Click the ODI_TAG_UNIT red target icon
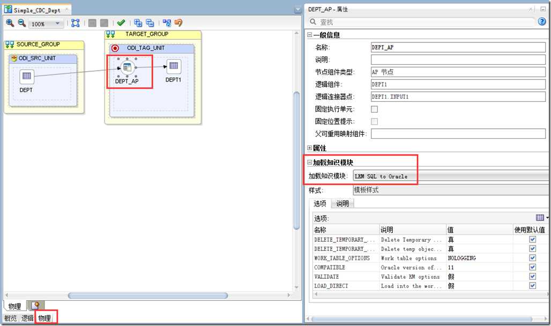This screenshot has width=551, height=326. [x=115, y=48]
